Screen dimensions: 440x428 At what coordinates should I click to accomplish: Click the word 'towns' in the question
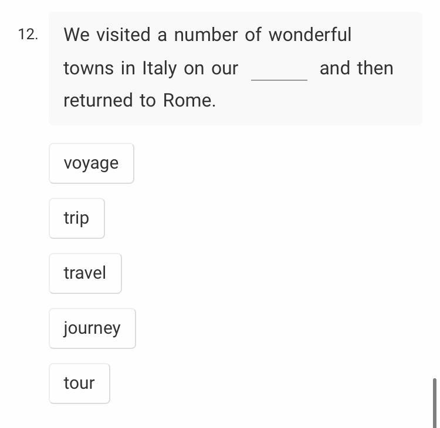click(x=89, y=68)
